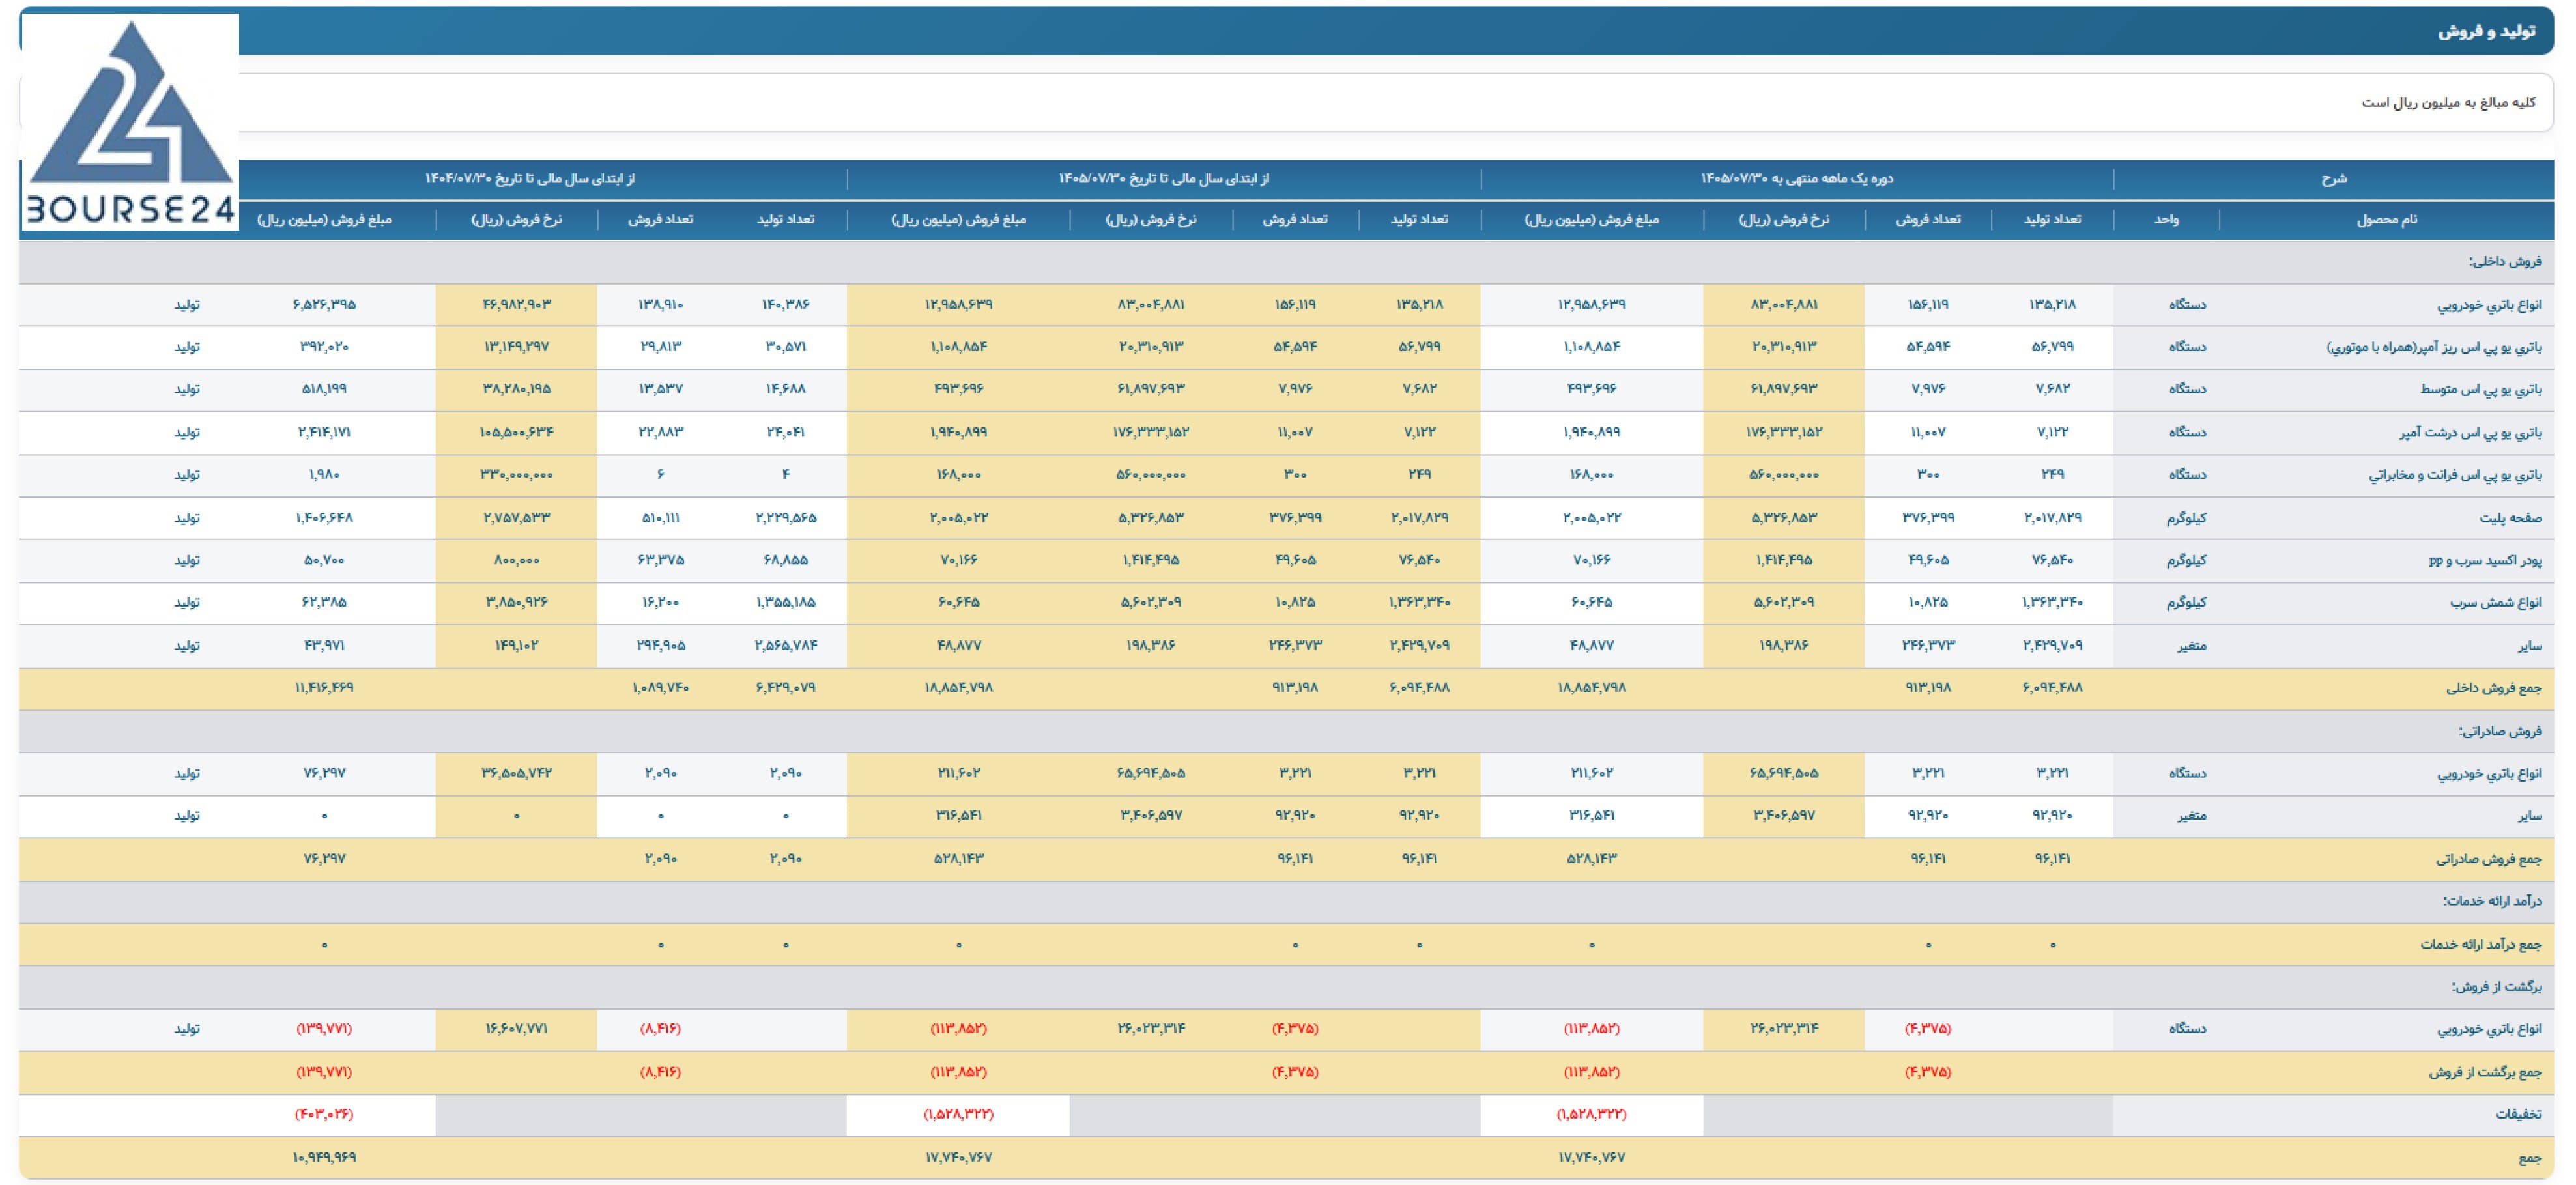
Task: Select product 'باتري يو پي اس درشت آمپر'
Action: click(2470, 432)
